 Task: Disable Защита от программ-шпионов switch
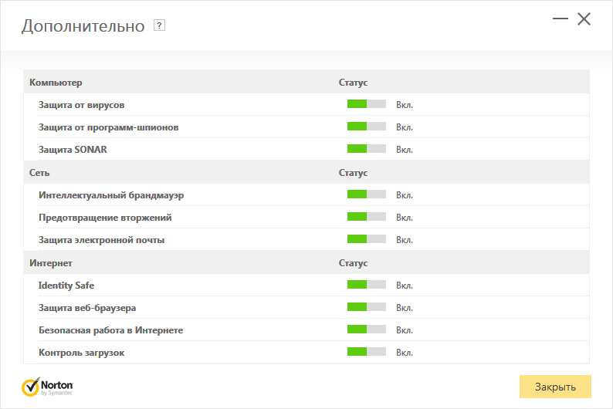point(367,127)
